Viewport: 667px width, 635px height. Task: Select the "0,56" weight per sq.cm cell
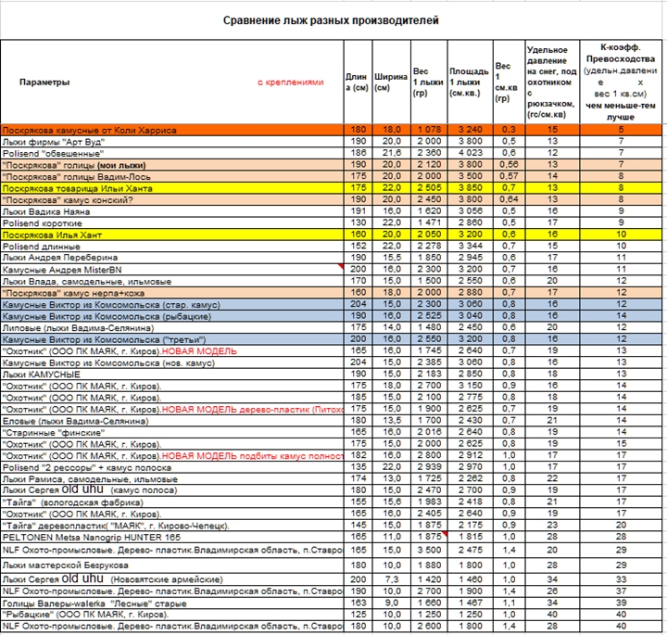coord(509,164)
